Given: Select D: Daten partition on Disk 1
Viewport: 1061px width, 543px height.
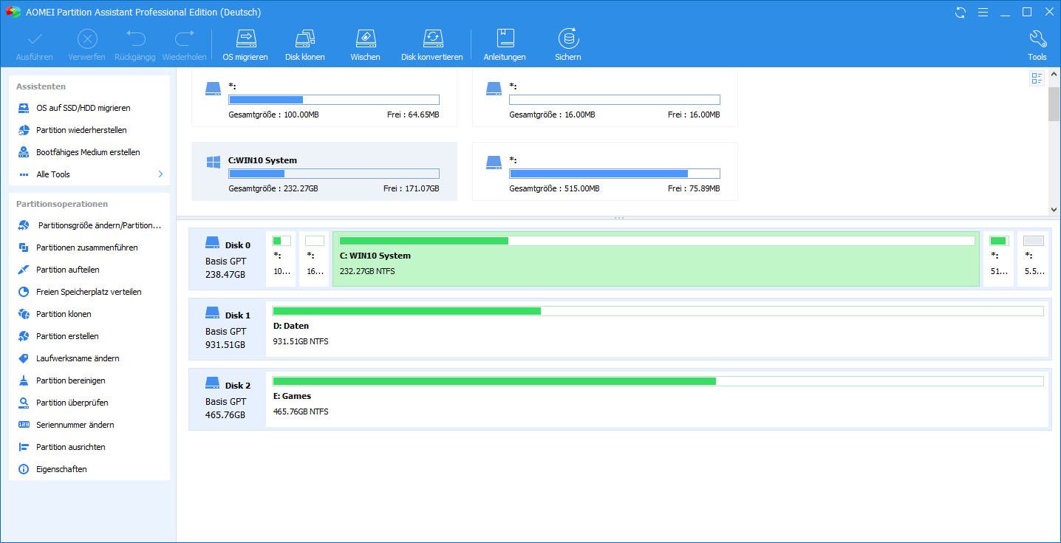Looking at the screenshot, I should (658, 329).
